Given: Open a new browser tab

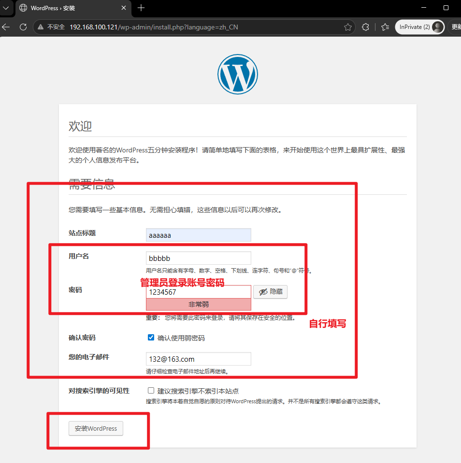Looking at the screenshot, I should click(x=141, y=8).
